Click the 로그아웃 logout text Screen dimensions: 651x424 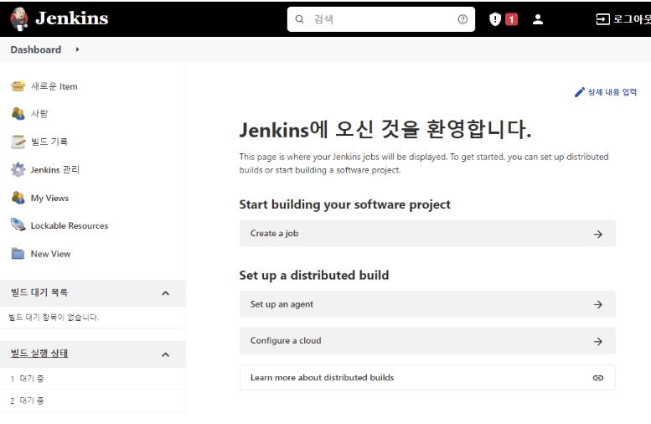click(x=632, y=19)
